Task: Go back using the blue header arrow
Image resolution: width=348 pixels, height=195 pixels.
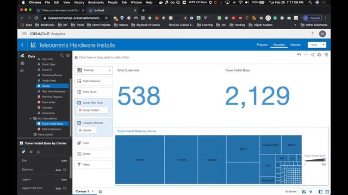Action: point(22,45)
